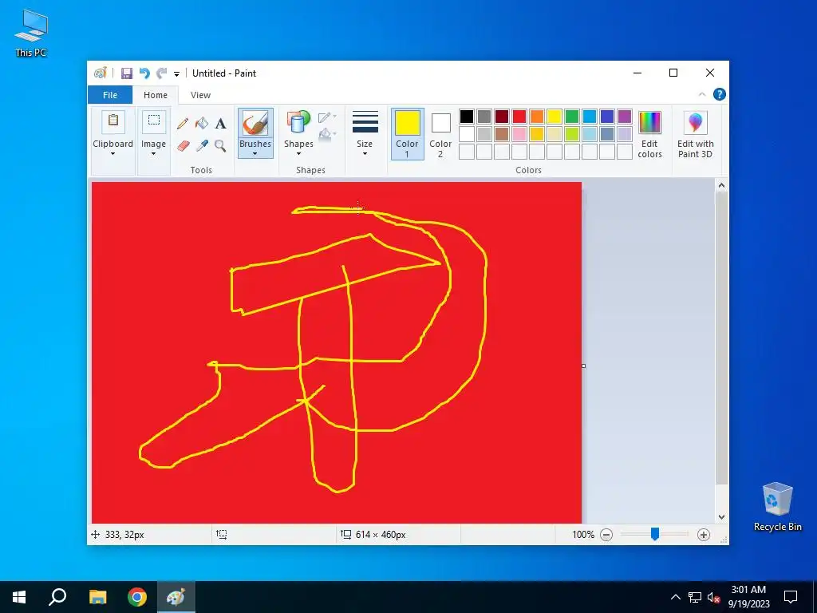Click the muted volume tray icon
817x613 pixels.
(x=713, y=597)
